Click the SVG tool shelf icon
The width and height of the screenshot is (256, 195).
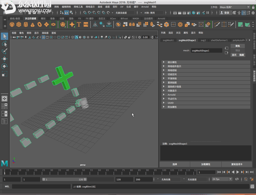86,25
